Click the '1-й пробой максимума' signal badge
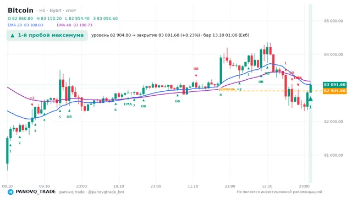Viewport: 352px width, 198px height. coord(47,35)
